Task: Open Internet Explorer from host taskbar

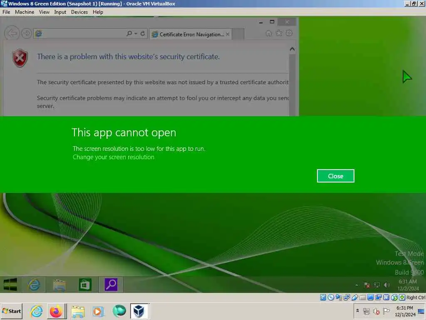Action: [x=37, y=311]
